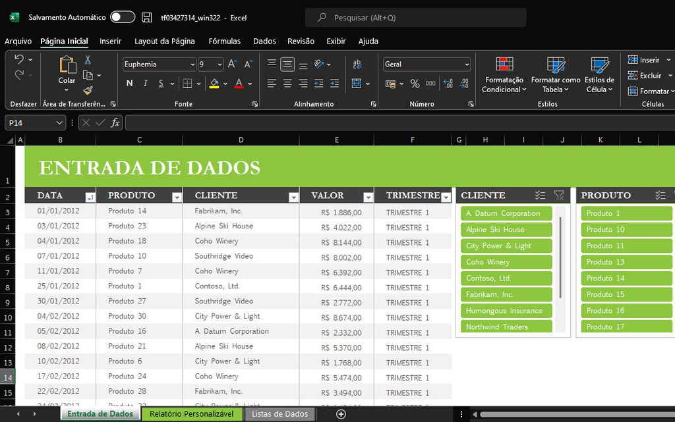Center text horizontally icon
The height and width of the screenshot is (422, 675).
(x=287, y=84)
